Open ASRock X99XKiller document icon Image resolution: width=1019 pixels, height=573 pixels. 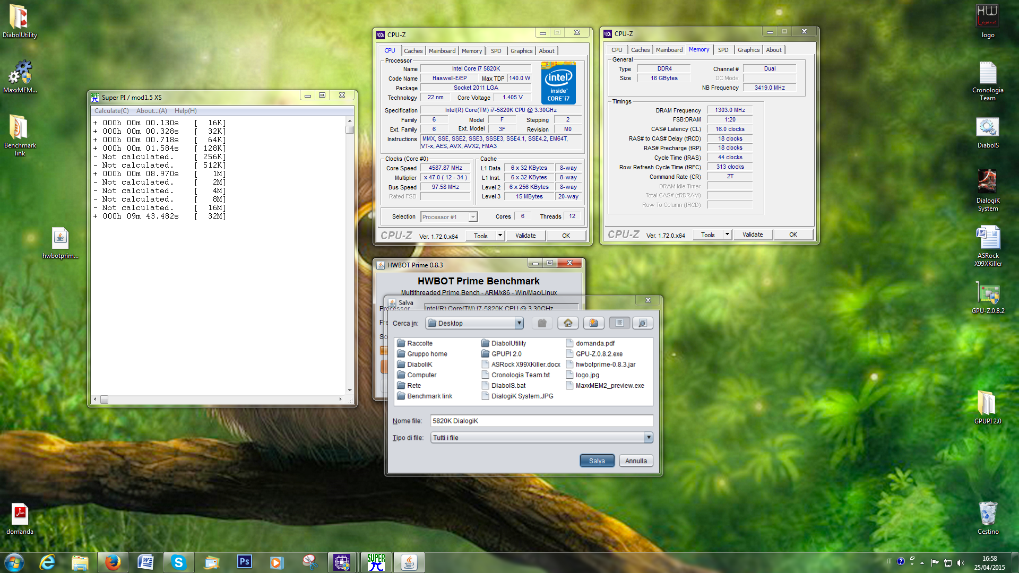[x=988, y=246]
